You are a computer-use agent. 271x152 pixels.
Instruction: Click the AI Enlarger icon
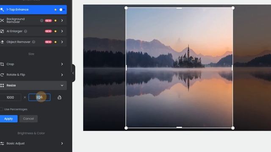coord(2,31)
